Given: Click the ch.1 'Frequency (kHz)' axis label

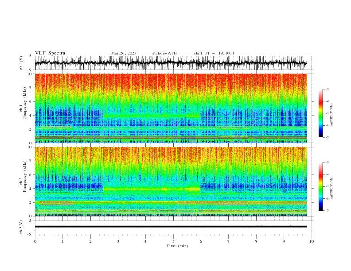Looking at the screenshot, I should [25, 102].
